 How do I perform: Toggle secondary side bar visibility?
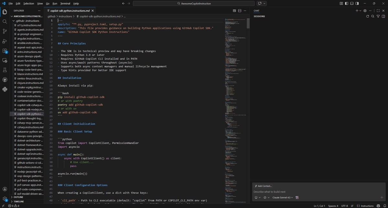pyautogui.click(x=357, y=3)
